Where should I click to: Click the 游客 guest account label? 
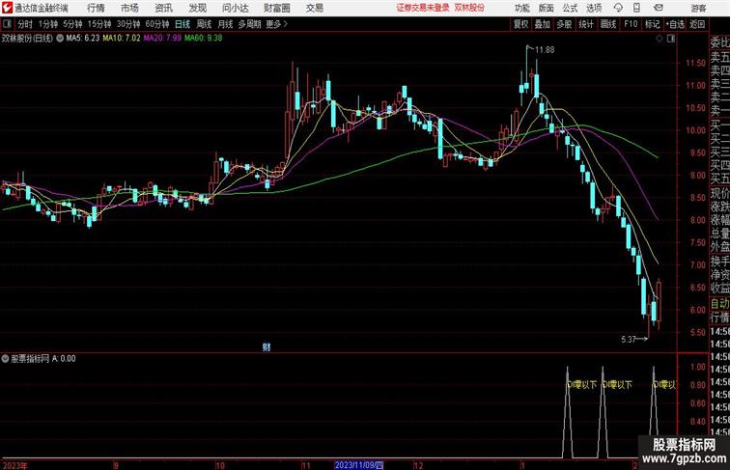(698, 8)
